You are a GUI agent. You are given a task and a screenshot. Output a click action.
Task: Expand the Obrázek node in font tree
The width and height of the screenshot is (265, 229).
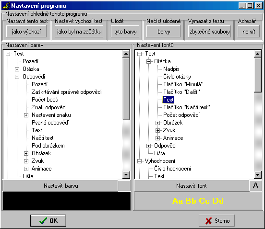click(157, 123)
